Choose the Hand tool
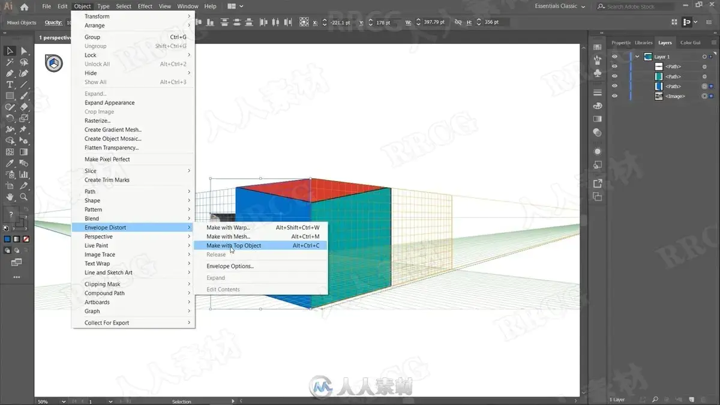 10,197
